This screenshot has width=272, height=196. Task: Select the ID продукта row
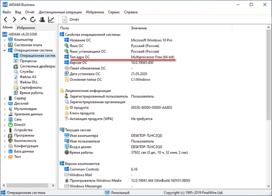118,108
